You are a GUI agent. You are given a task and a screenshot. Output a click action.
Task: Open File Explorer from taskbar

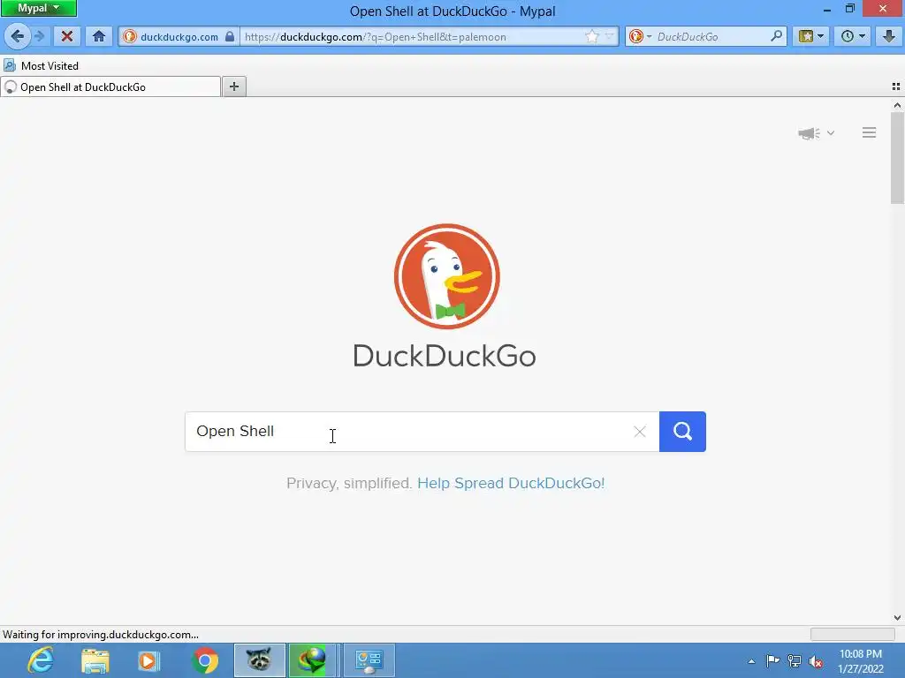click(95, 660)
